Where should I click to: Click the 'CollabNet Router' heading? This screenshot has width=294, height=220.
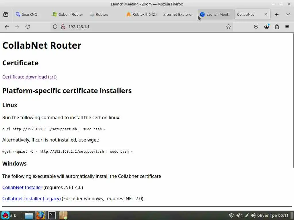pos(42,46)
